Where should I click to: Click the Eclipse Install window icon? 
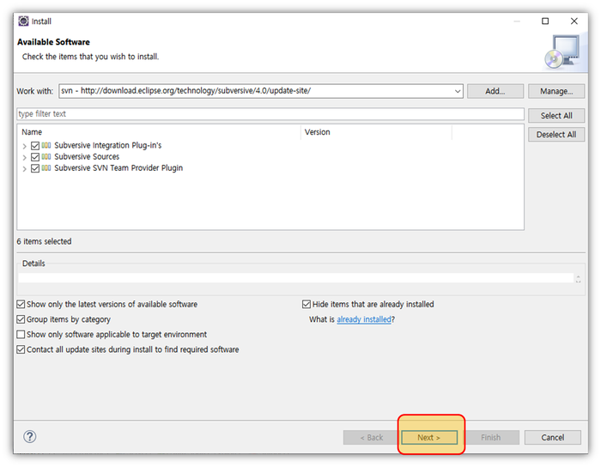[23, 21]
